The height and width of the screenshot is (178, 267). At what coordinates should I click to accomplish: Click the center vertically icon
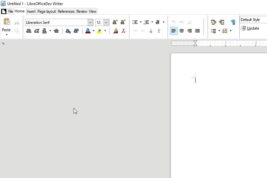(x=182, y=22)
